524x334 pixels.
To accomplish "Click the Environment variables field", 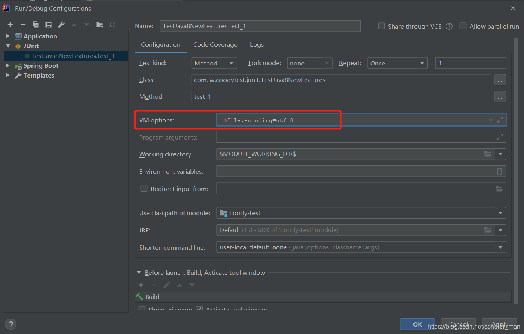I will [x=361, y=171].
